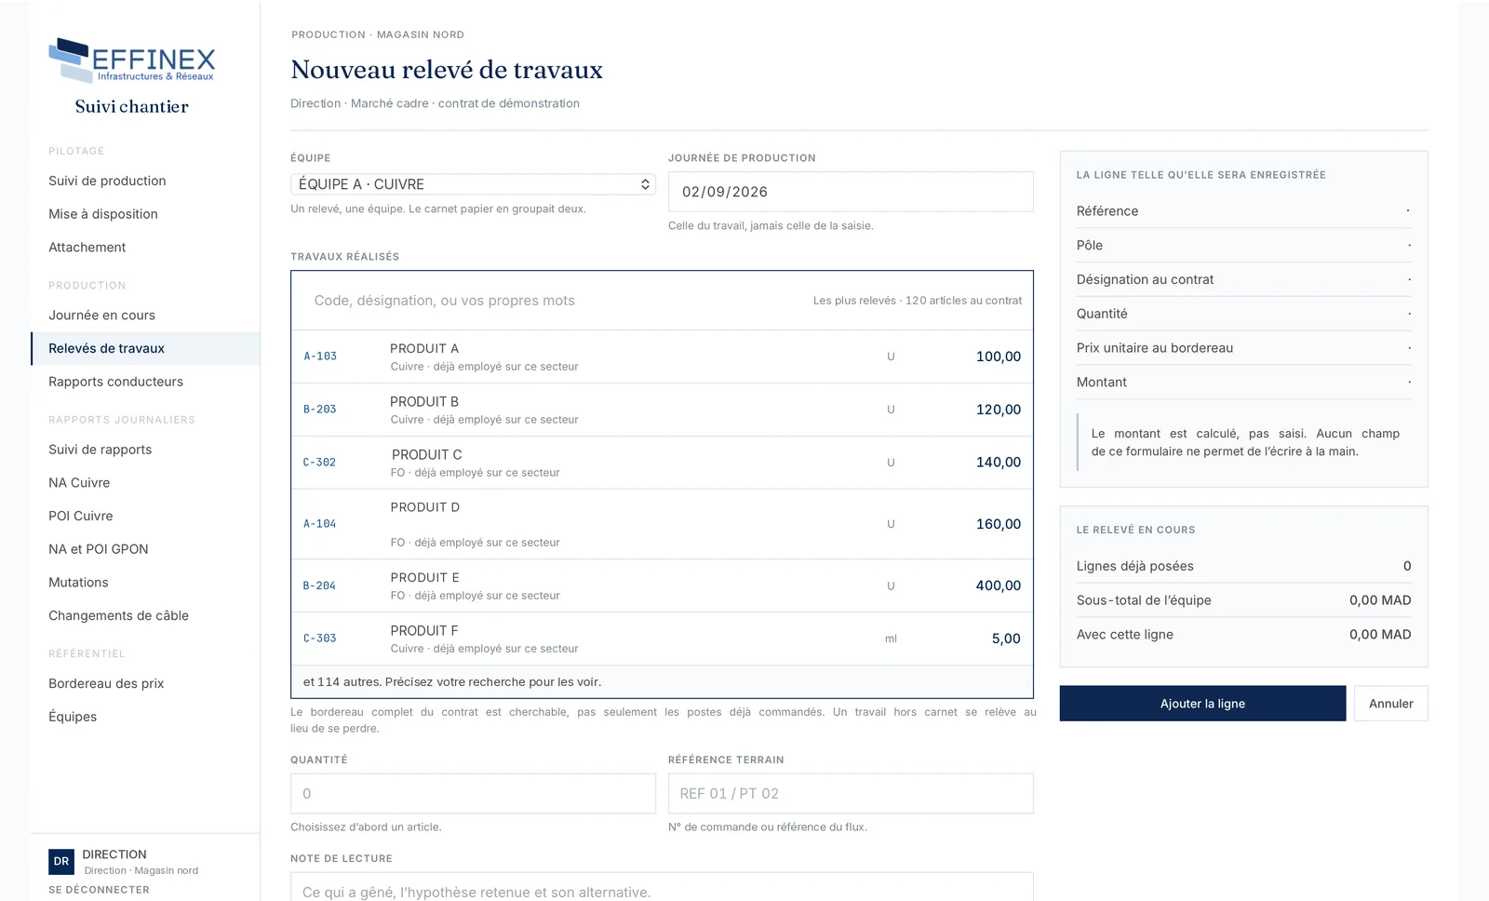Select article A-103 Produit A

point(662,356)
